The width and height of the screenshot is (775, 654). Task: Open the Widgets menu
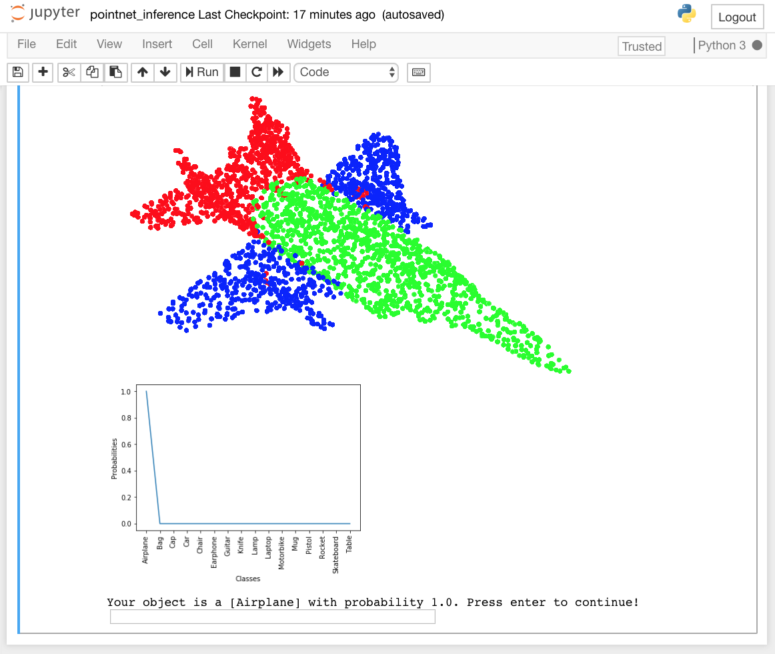tap(309, 44)
